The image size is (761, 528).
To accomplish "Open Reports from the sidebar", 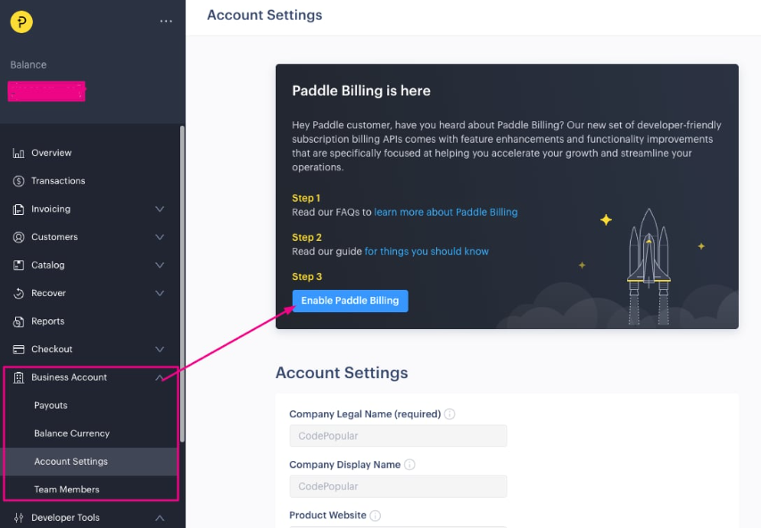I will pos(47,321).
